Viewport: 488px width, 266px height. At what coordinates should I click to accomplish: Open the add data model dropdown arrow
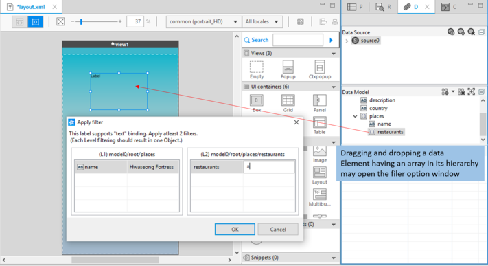453,91
